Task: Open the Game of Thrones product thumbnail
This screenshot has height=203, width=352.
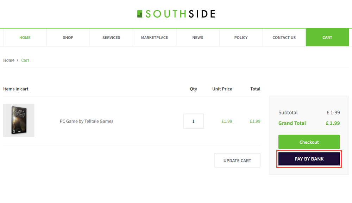Action: click(19, 120)
